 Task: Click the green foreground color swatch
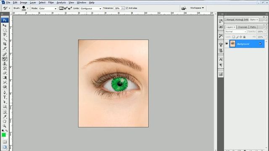point(4,135)
